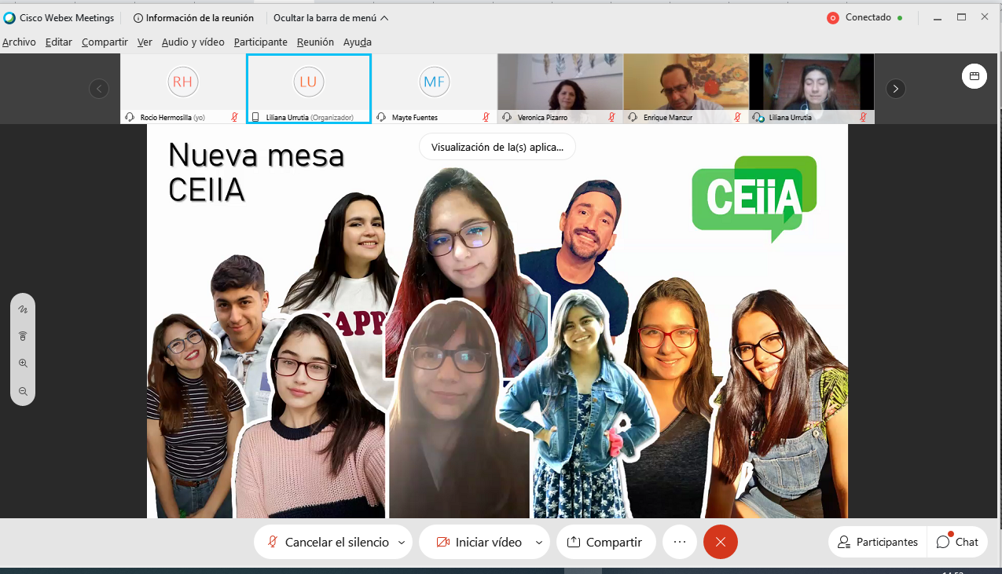Leave the meeting with the red X button
The width and height of the screenshot is (1002, 574).
coord(720,542)
